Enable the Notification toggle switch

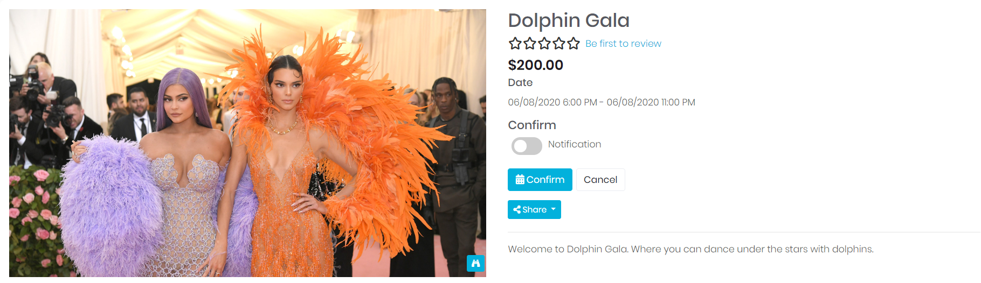[527, 146]
